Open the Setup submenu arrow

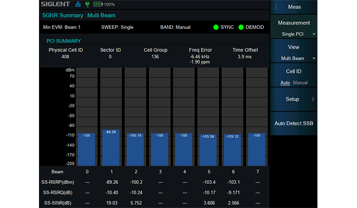point(313,99)
